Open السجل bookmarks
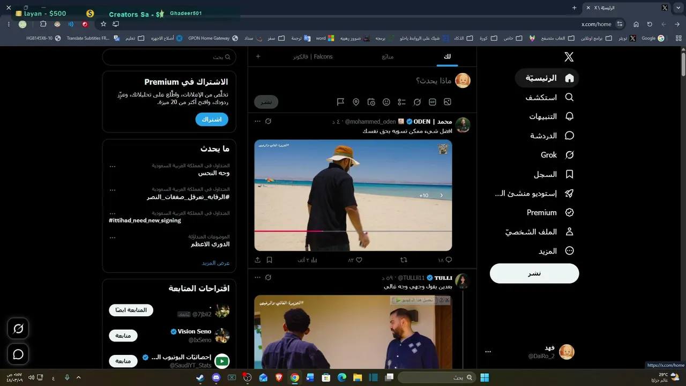The width and height of the screenshot is (686, 386). click(554, 174)
